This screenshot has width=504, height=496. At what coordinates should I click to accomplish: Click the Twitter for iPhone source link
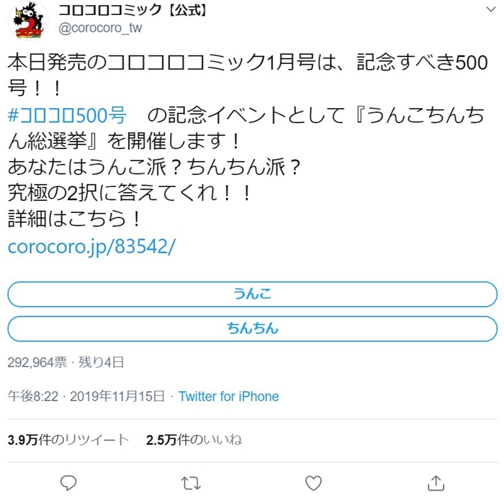tap(228, 397)
